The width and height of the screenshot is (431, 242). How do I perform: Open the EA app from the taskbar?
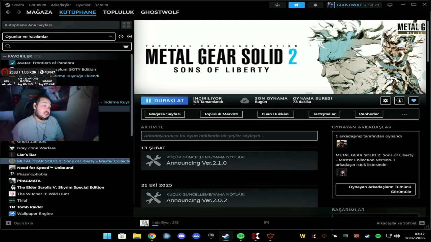pyautogui.click(x=196, y=236)
